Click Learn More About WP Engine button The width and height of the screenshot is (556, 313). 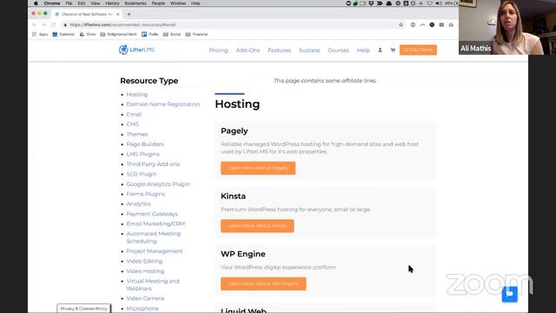coord(263,284)
